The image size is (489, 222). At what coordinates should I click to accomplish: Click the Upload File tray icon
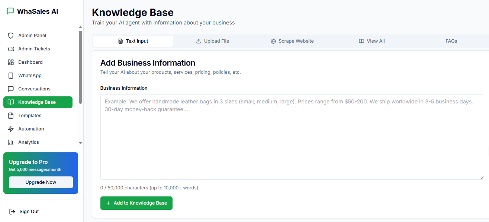[x=198, y=41]
